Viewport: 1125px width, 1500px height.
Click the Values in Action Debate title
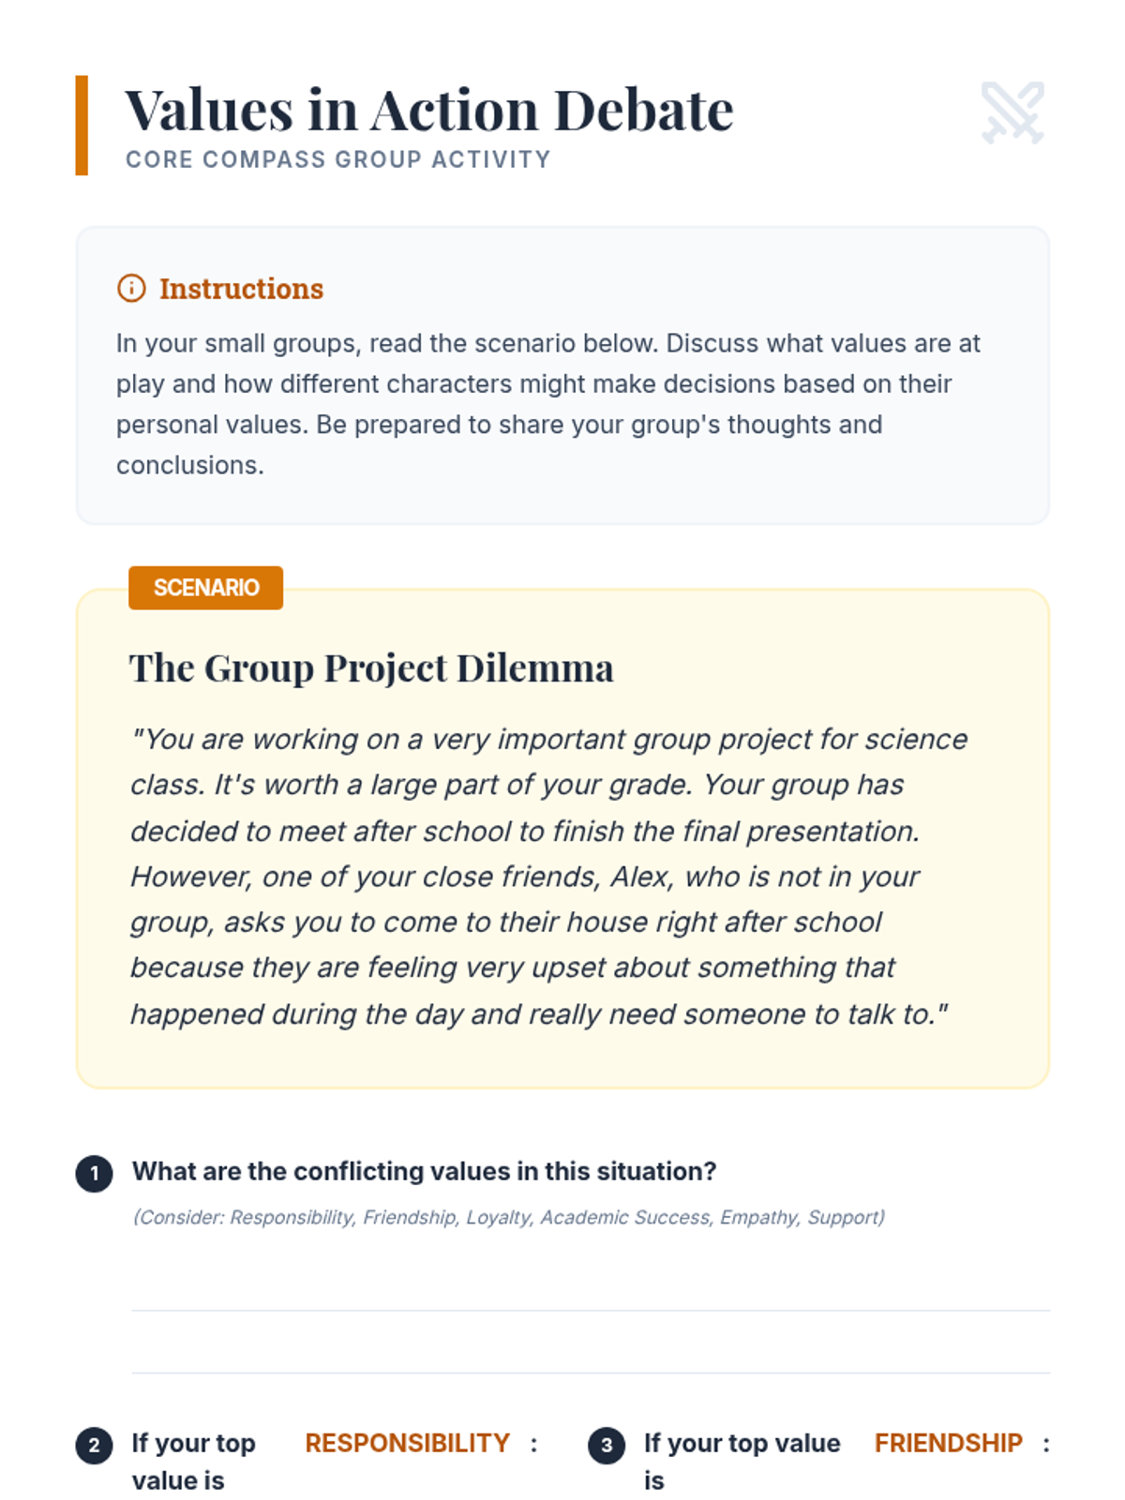[x=428, y=110]
